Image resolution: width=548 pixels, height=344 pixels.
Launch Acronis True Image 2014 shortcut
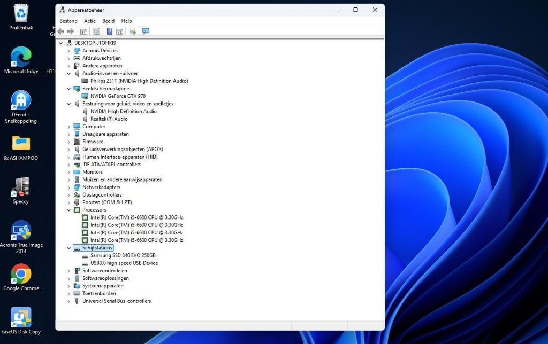pyautogui.click(x=21, y=237)
